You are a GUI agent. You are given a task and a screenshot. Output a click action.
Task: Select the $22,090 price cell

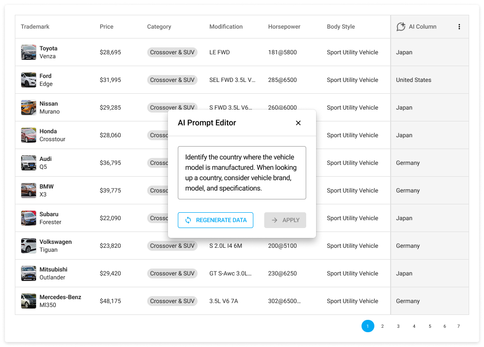click(110, 218)
